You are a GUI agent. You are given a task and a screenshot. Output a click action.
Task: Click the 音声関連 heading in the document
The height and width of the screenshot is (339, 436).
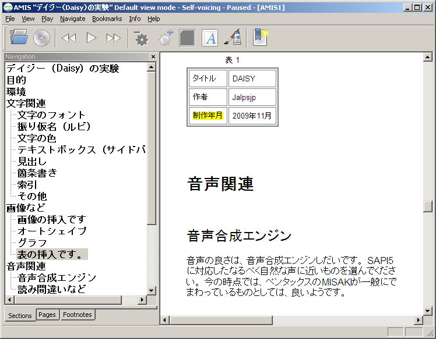220,184
